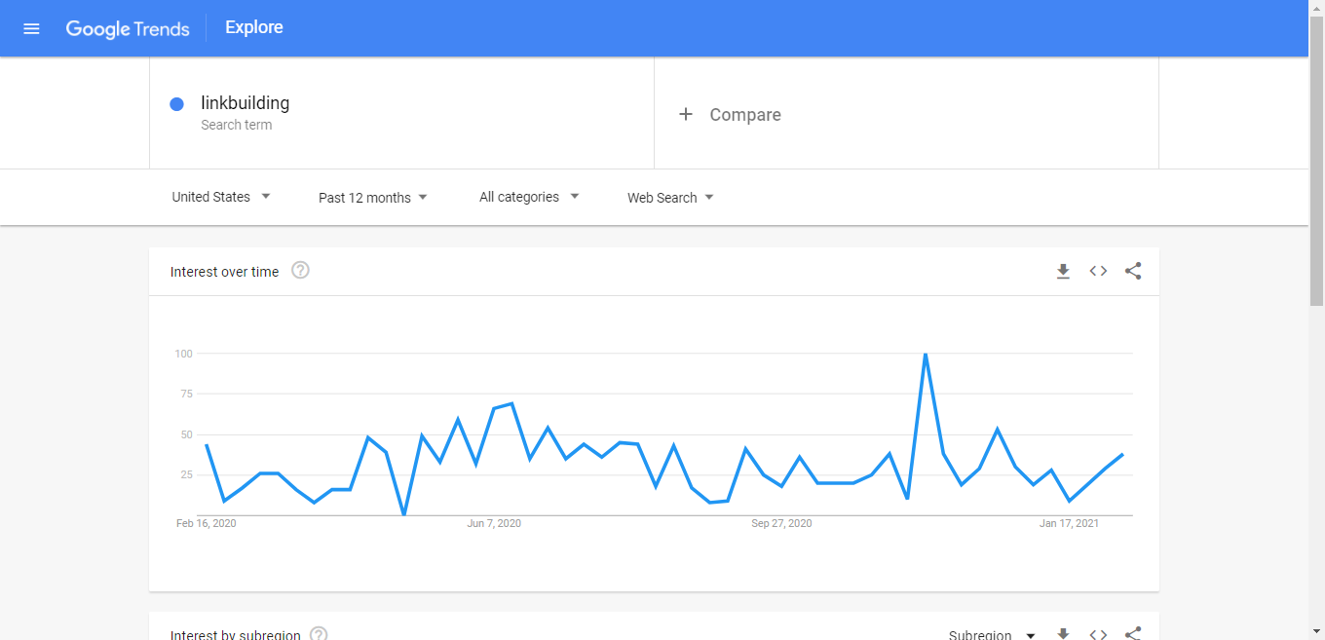Open the All categories dropdown
The width and height of the screenshot is (1325, 640).
pos(528,197)
